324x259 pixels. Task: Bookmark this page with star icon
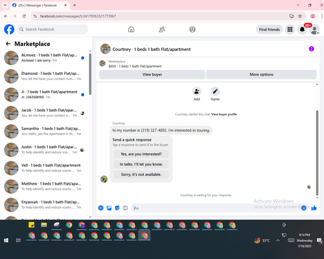300,16
